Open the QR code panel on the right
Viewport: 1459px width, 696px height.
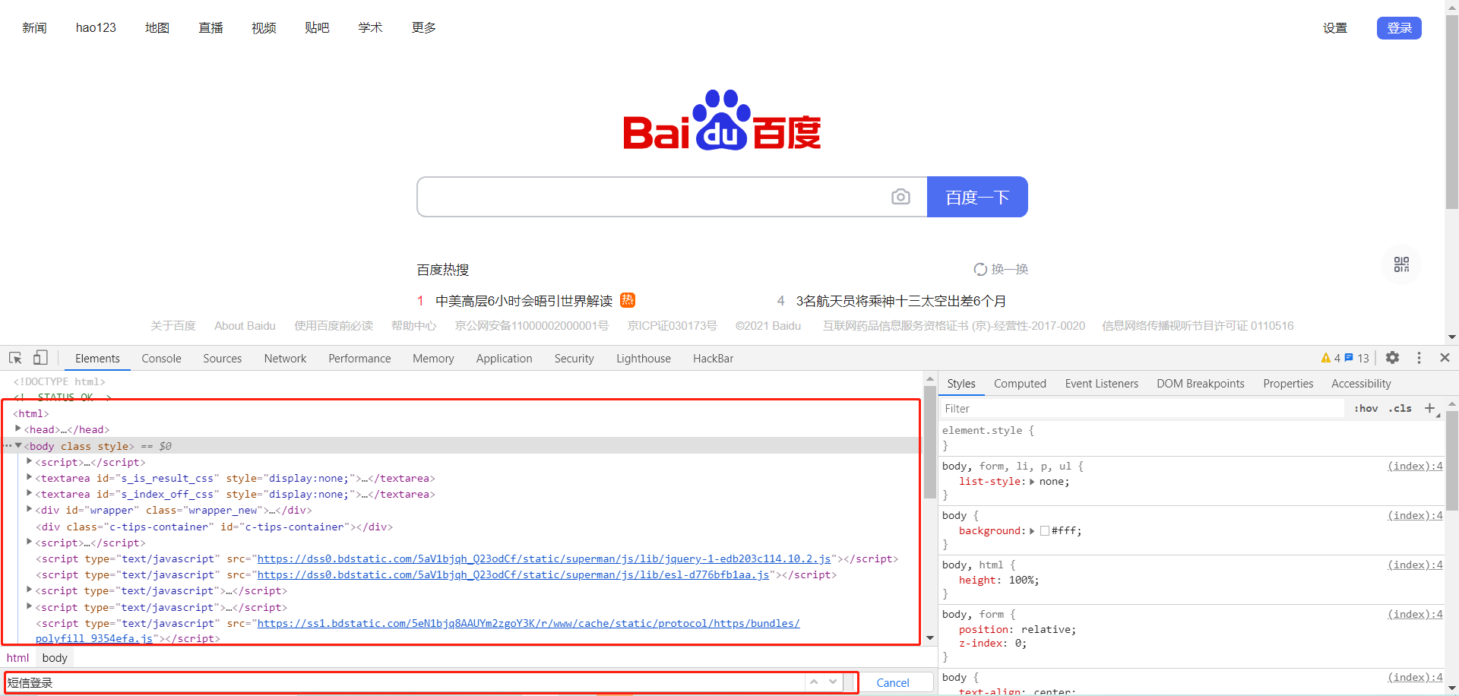tap(1401, 264)
